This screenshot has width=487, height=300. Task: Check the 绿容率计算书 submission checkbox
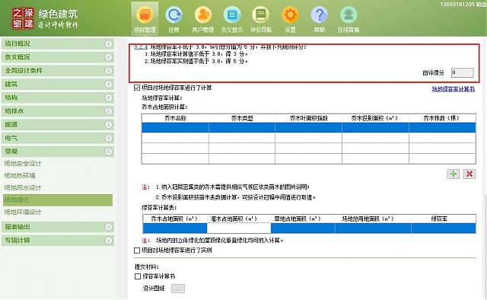pos(138,276)
